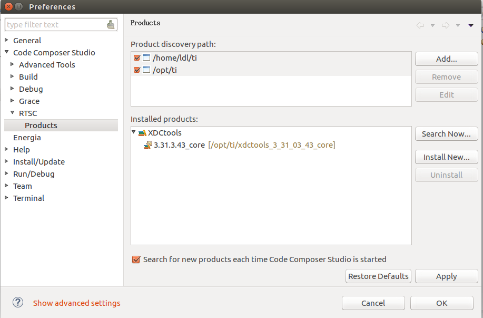Expand the General preferences category

(6, 40)
